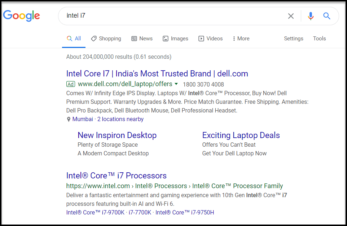Click the Shopping tag icon
347x226 pixels.
94,39
